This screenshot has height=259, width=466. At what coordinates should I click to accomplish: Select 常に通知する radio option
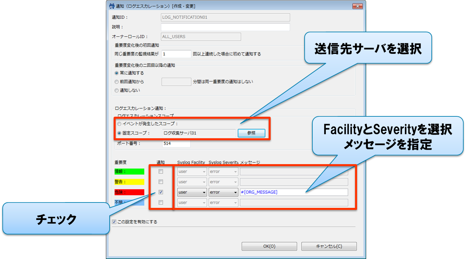point(117,73)
